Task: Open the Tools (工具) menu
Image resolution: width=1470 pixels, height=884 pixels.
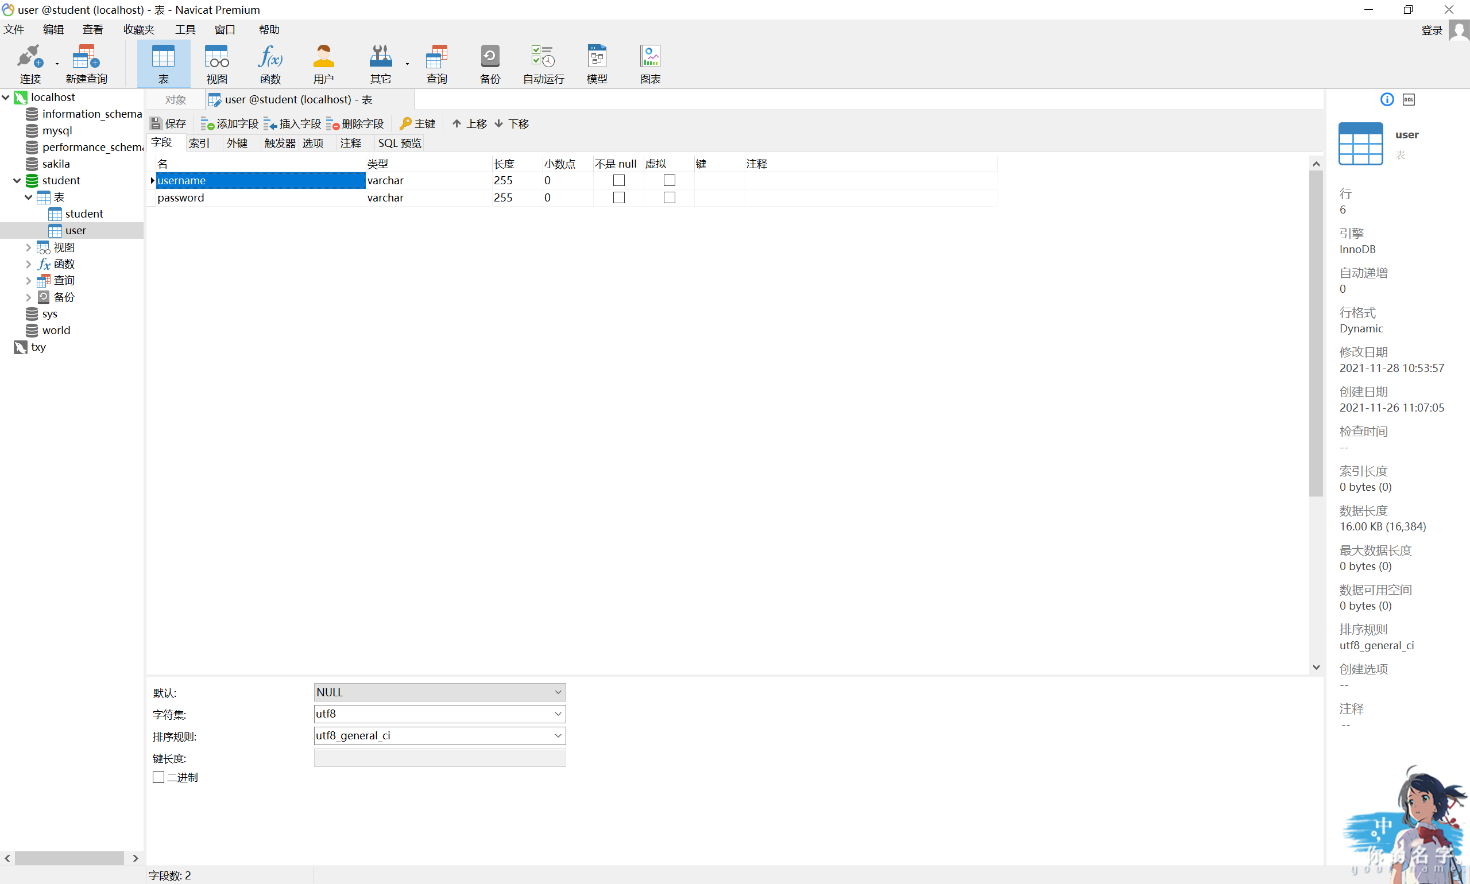Action: click(x=185, y=29)
